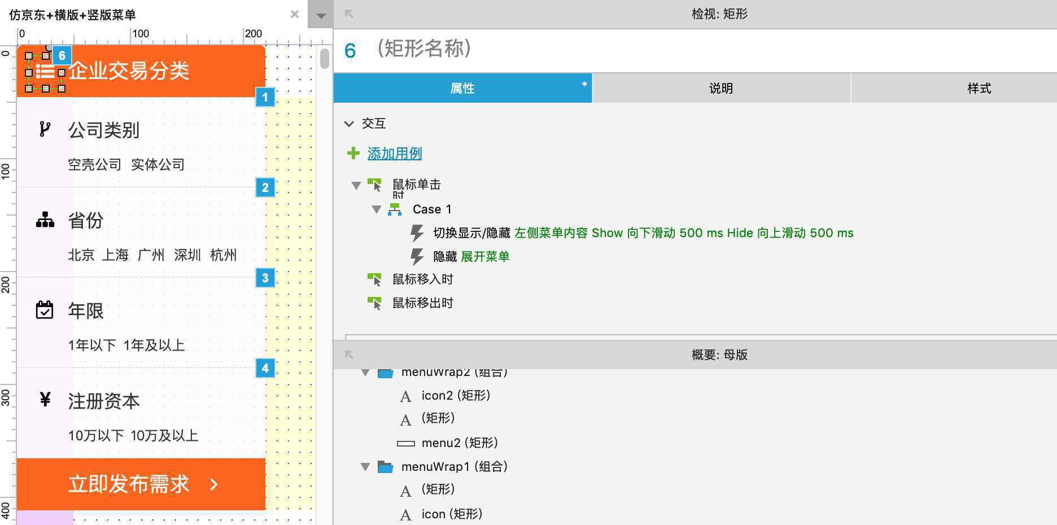
Task: Switch to the 说明 tab
Action: pyautogui.click(x=721, y=88)
